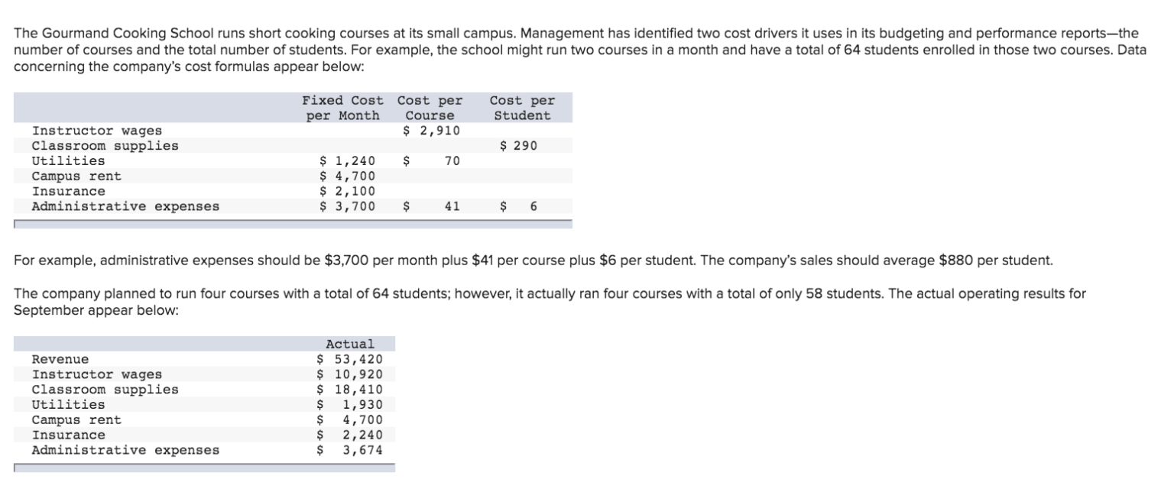Click the $6 administrative cost per student

533,206
